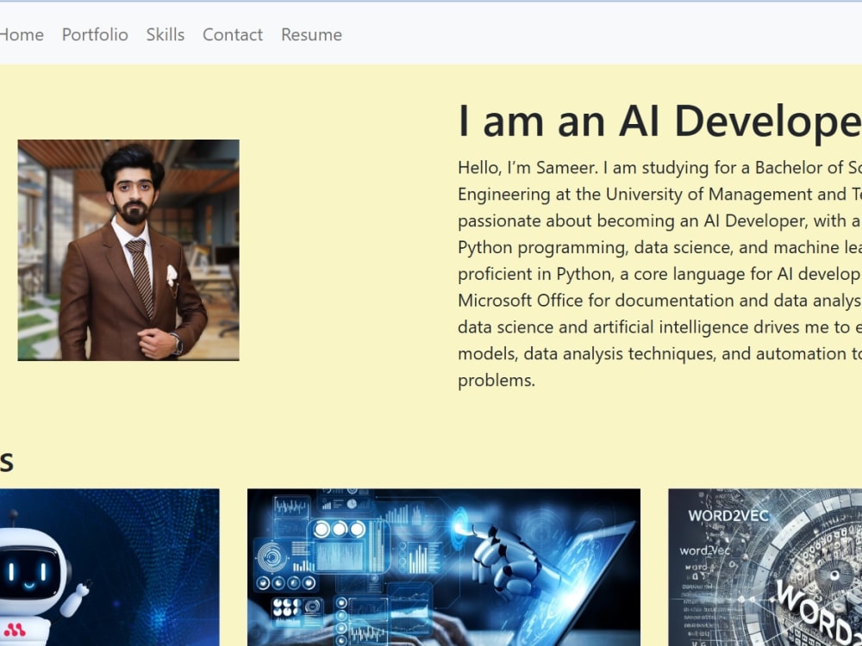Open the Portfolio nav link
This screenshot has height=646, width=862.
95,34
